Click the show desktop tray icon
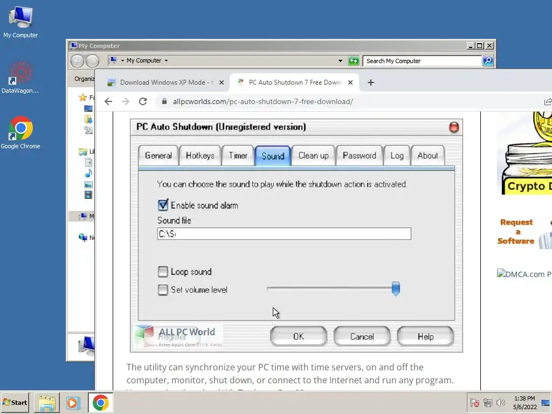 pos(546,402)
